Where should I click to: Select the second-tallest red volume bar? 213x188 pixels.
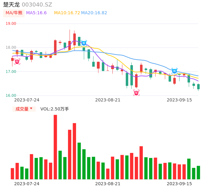(75, 151)
